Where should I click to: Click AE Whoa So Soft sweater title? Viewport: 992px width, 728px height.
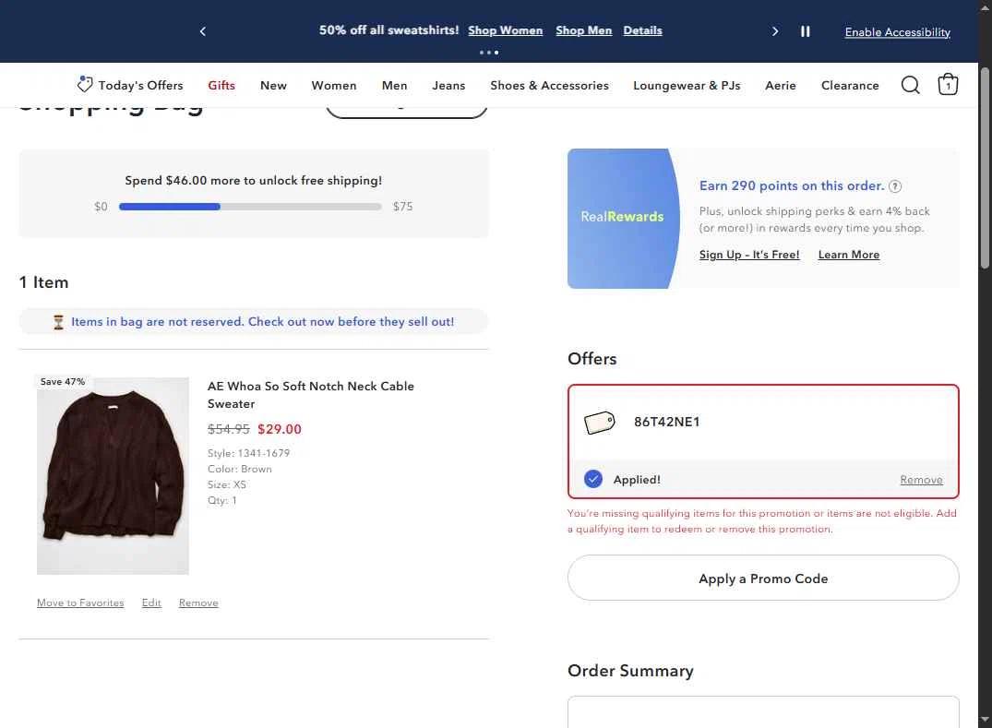(x=311, y=395)
